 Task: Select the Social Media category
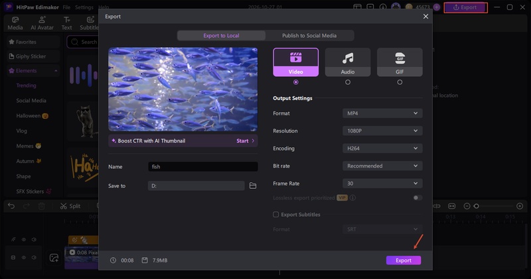pos(31,101)
